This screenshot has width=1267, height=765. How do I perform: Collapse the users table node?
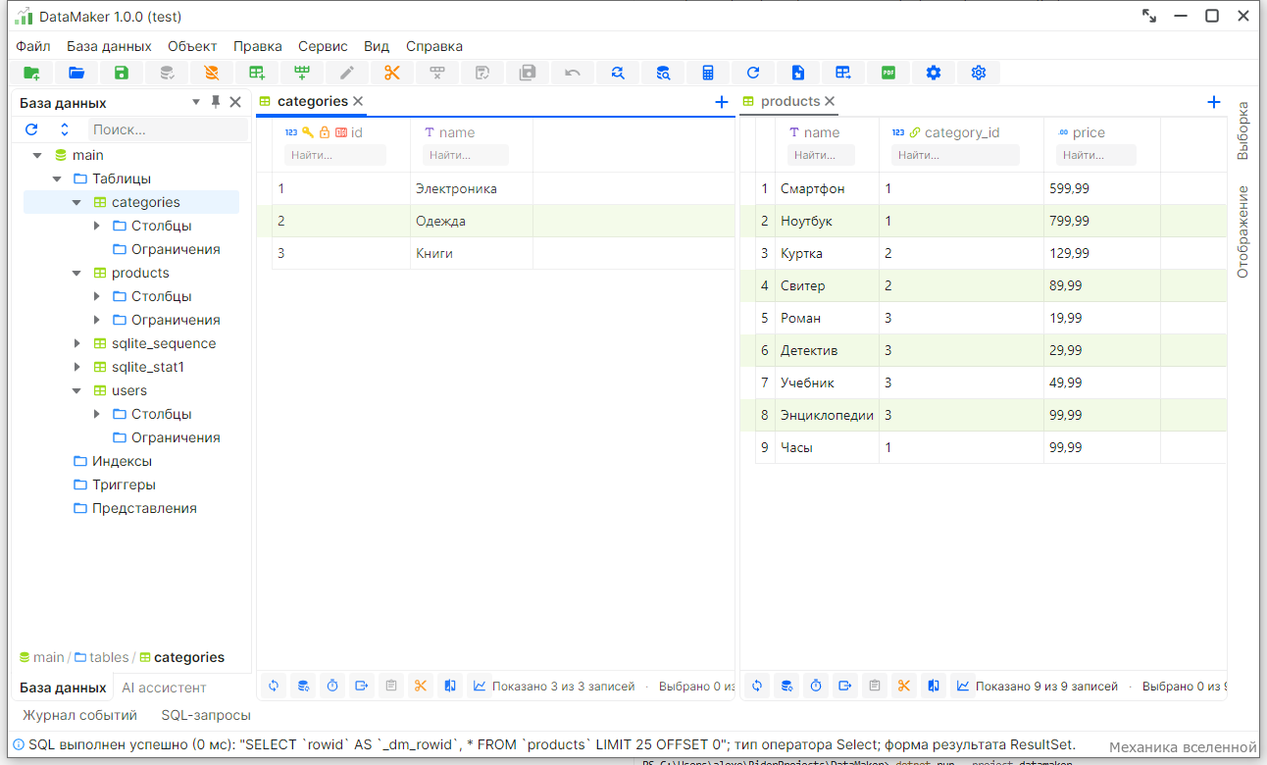(76, 390)
